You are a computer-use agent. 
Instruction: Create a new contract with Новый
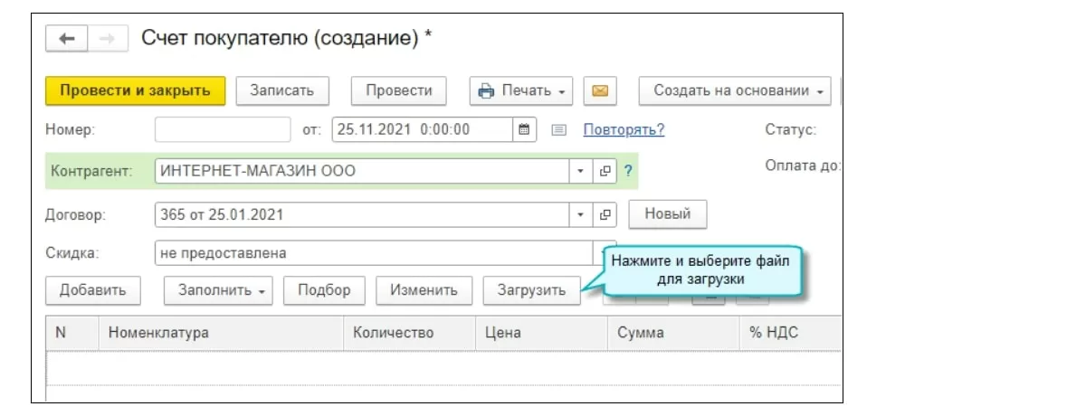click(x=668, y=214)
